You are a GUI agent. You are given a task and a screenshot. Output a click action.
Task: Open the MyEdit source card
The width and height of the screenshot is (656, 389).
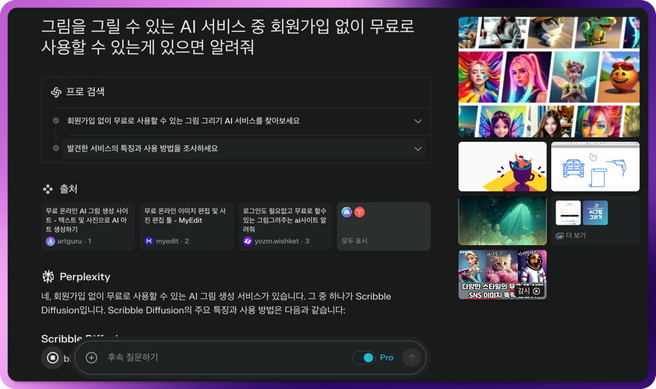(187, 226)
